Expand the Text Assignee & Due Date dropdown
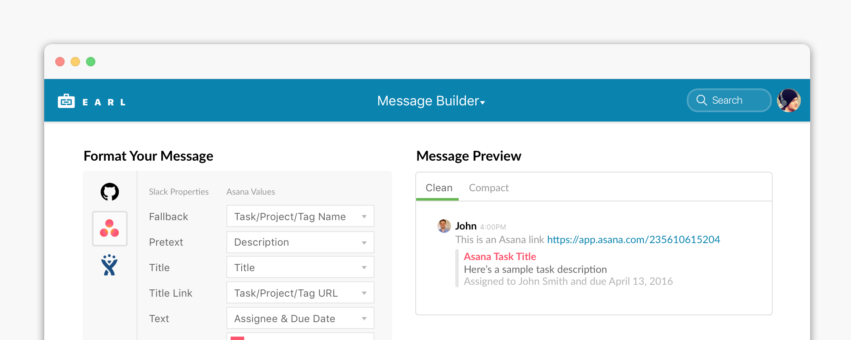 click(x=300, y=318)
